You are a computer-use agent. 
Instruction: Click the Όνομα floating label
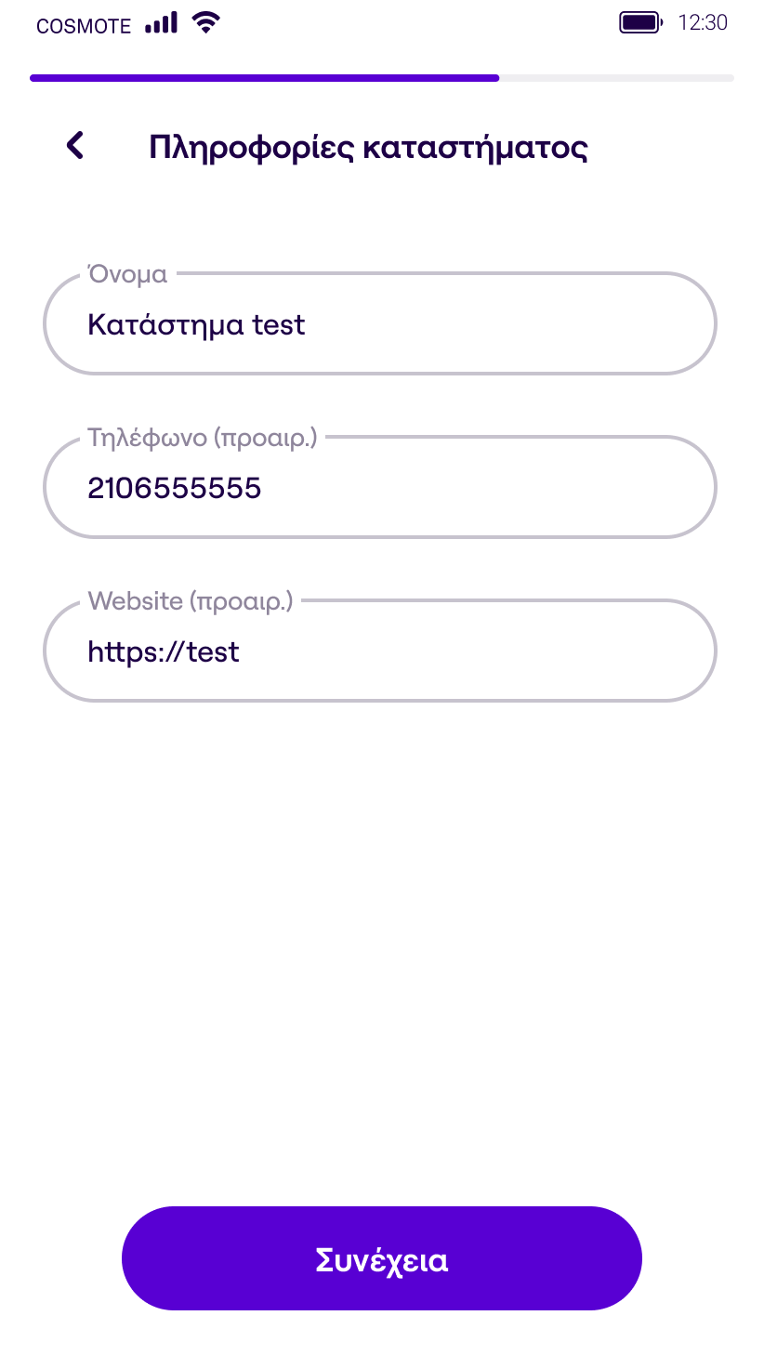[x=127, y=274]
